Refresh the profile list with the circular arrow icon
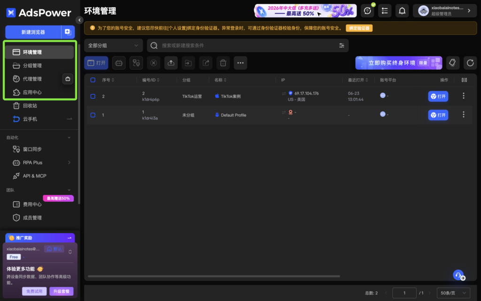This screenshot has height=301, width=481. click(x=470, y=63)
